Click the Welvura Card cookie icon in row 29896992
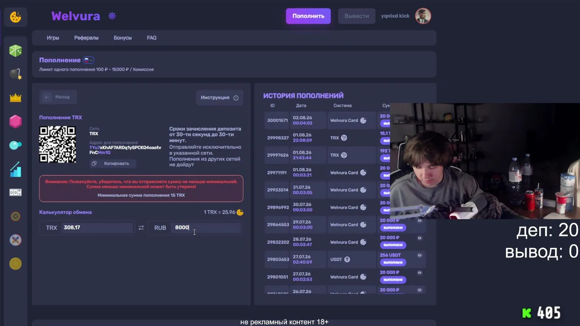Viewport: 580px width, 326px height. 363,207
